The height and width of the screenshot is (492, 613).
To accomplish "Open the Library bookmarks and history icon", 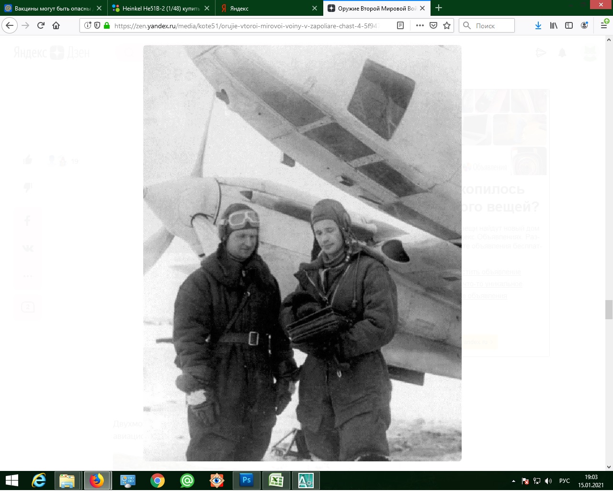I will pyautogui.click(x=554, y=26).
